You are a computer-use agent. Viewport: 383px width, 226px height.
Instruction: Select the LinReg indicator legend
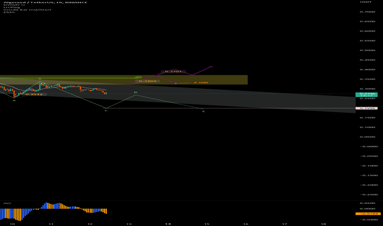12,7
